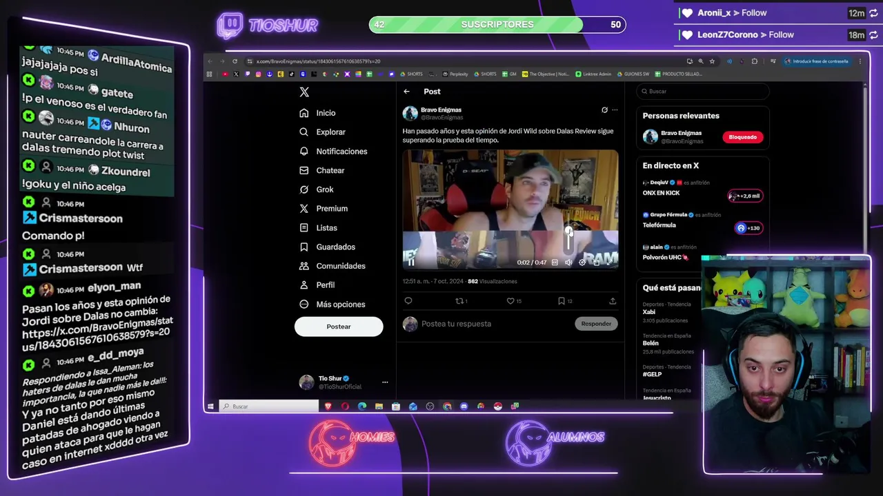Expand Más opciones in the X sidebar
Screen dimensions: 883x496
tap(332, 304)
